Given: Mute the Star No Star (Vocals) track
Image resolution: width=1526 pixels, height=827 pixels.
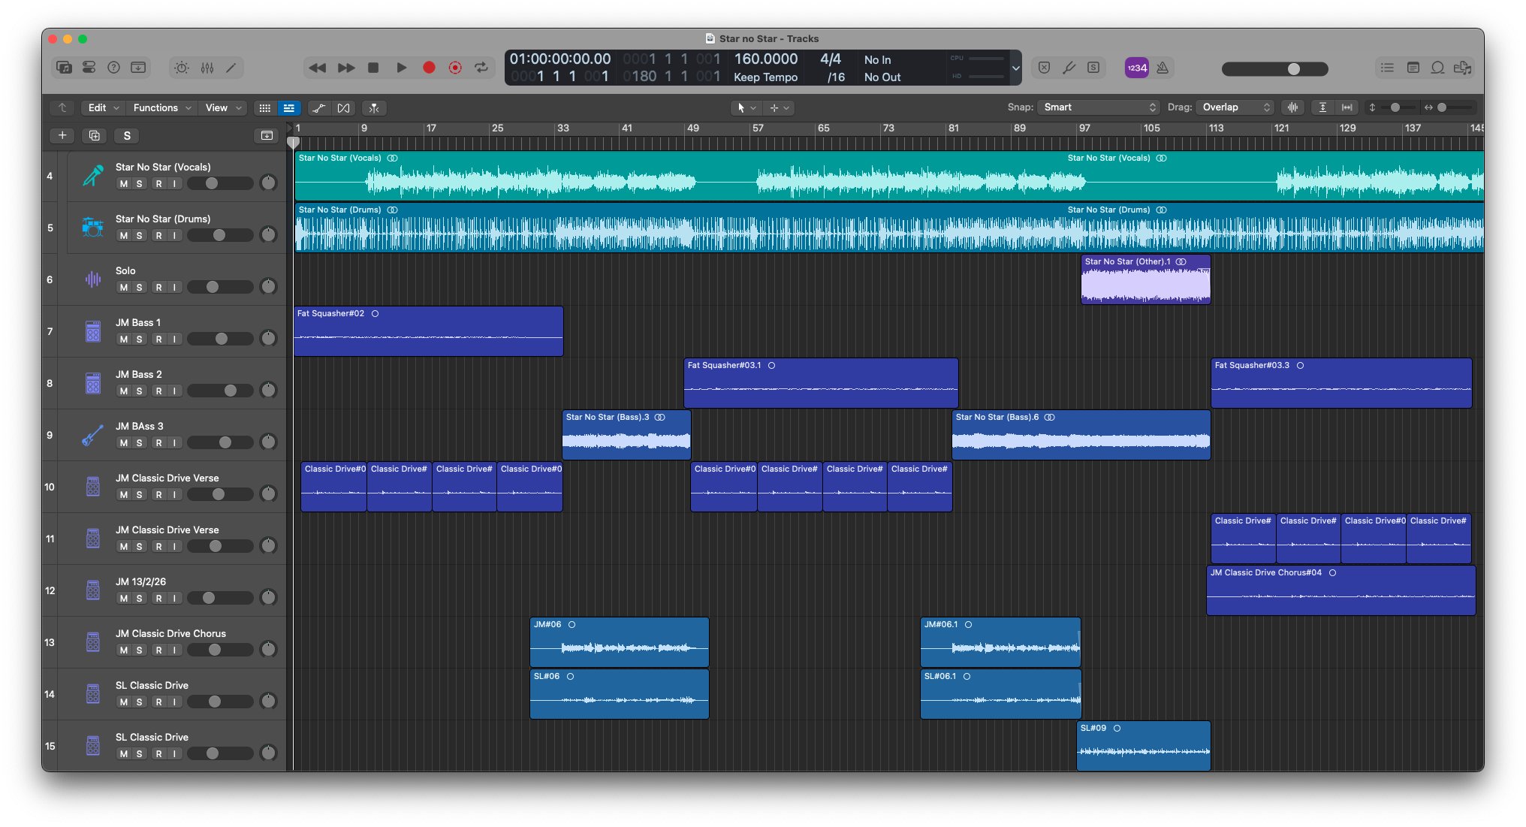Looking at the screenshot, I should click(123, 184).
